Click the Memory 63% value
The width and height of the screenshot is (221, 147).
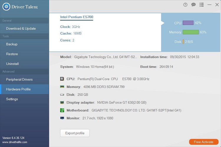pos(203,32)
